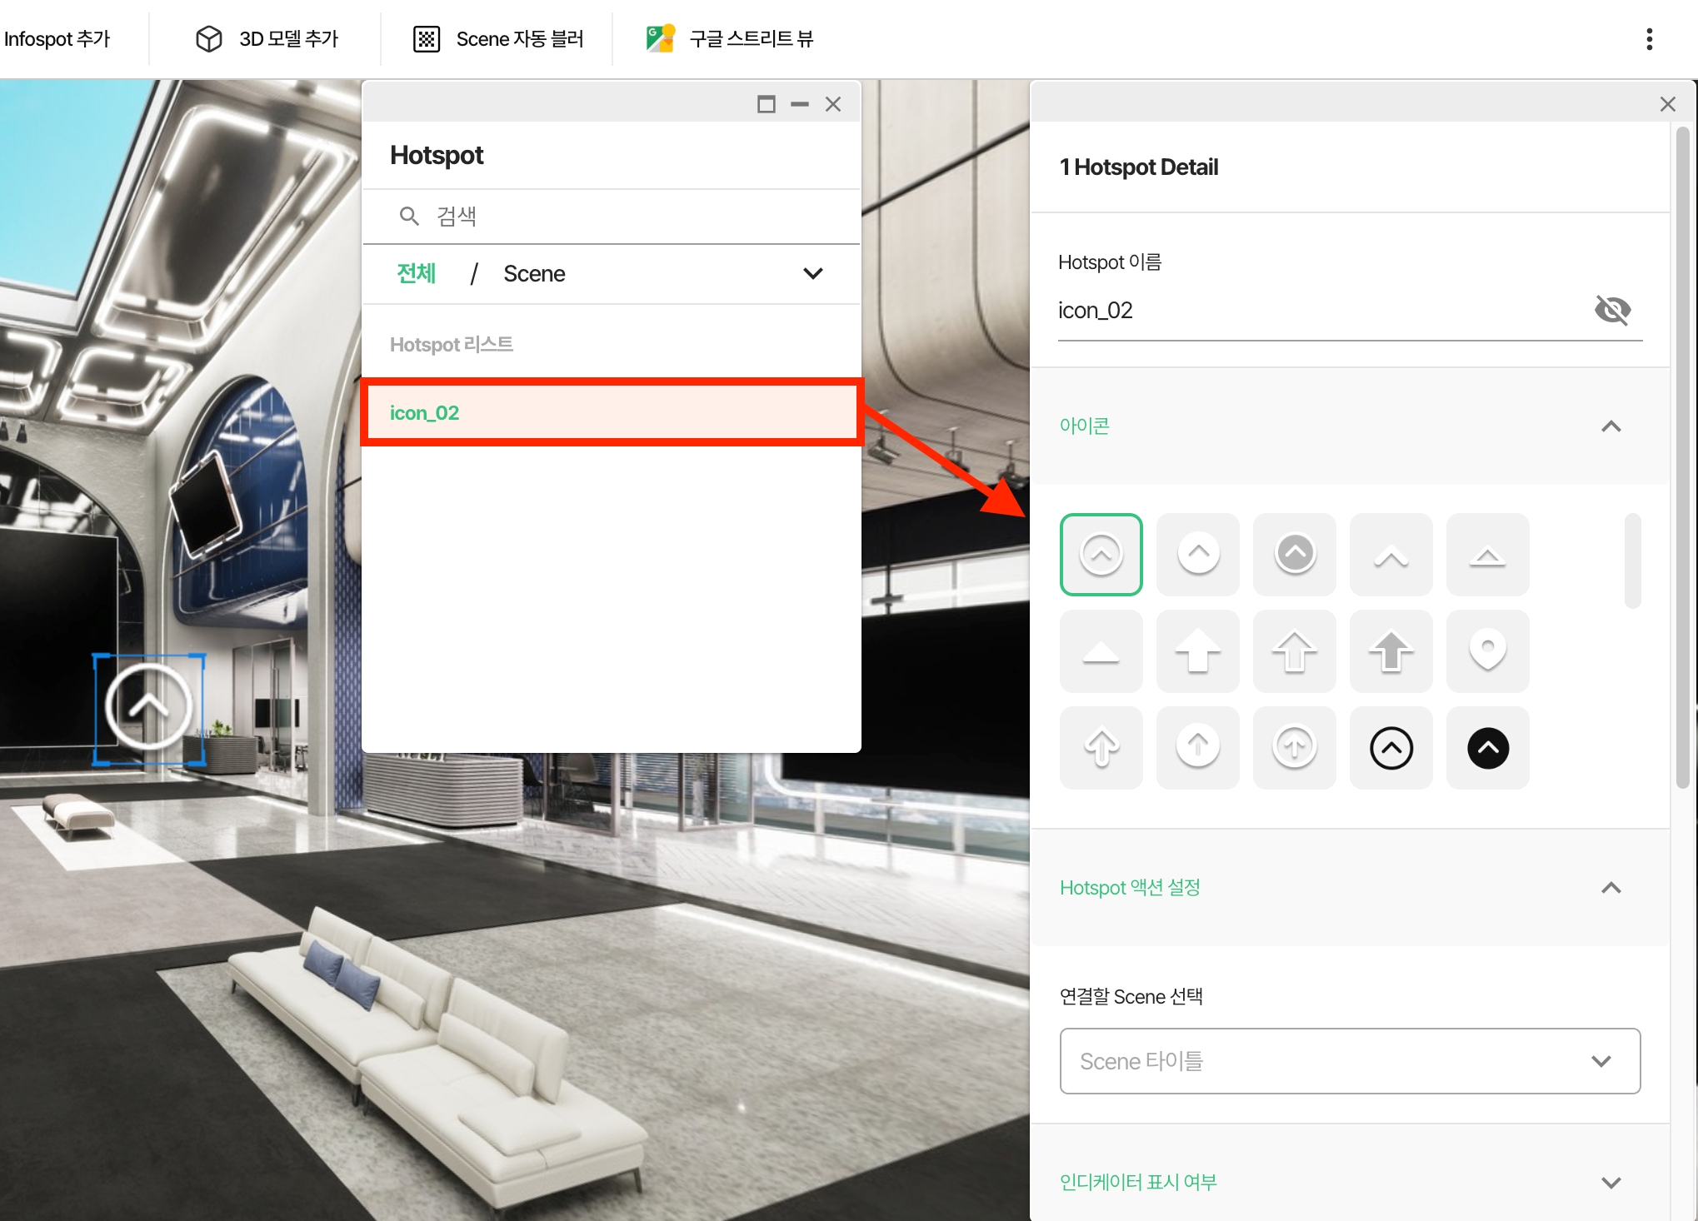Expand the 인디케이터 표시 여부 section
The height and width of the screenshot is (1221, 1698).
coord(1611,1183)
